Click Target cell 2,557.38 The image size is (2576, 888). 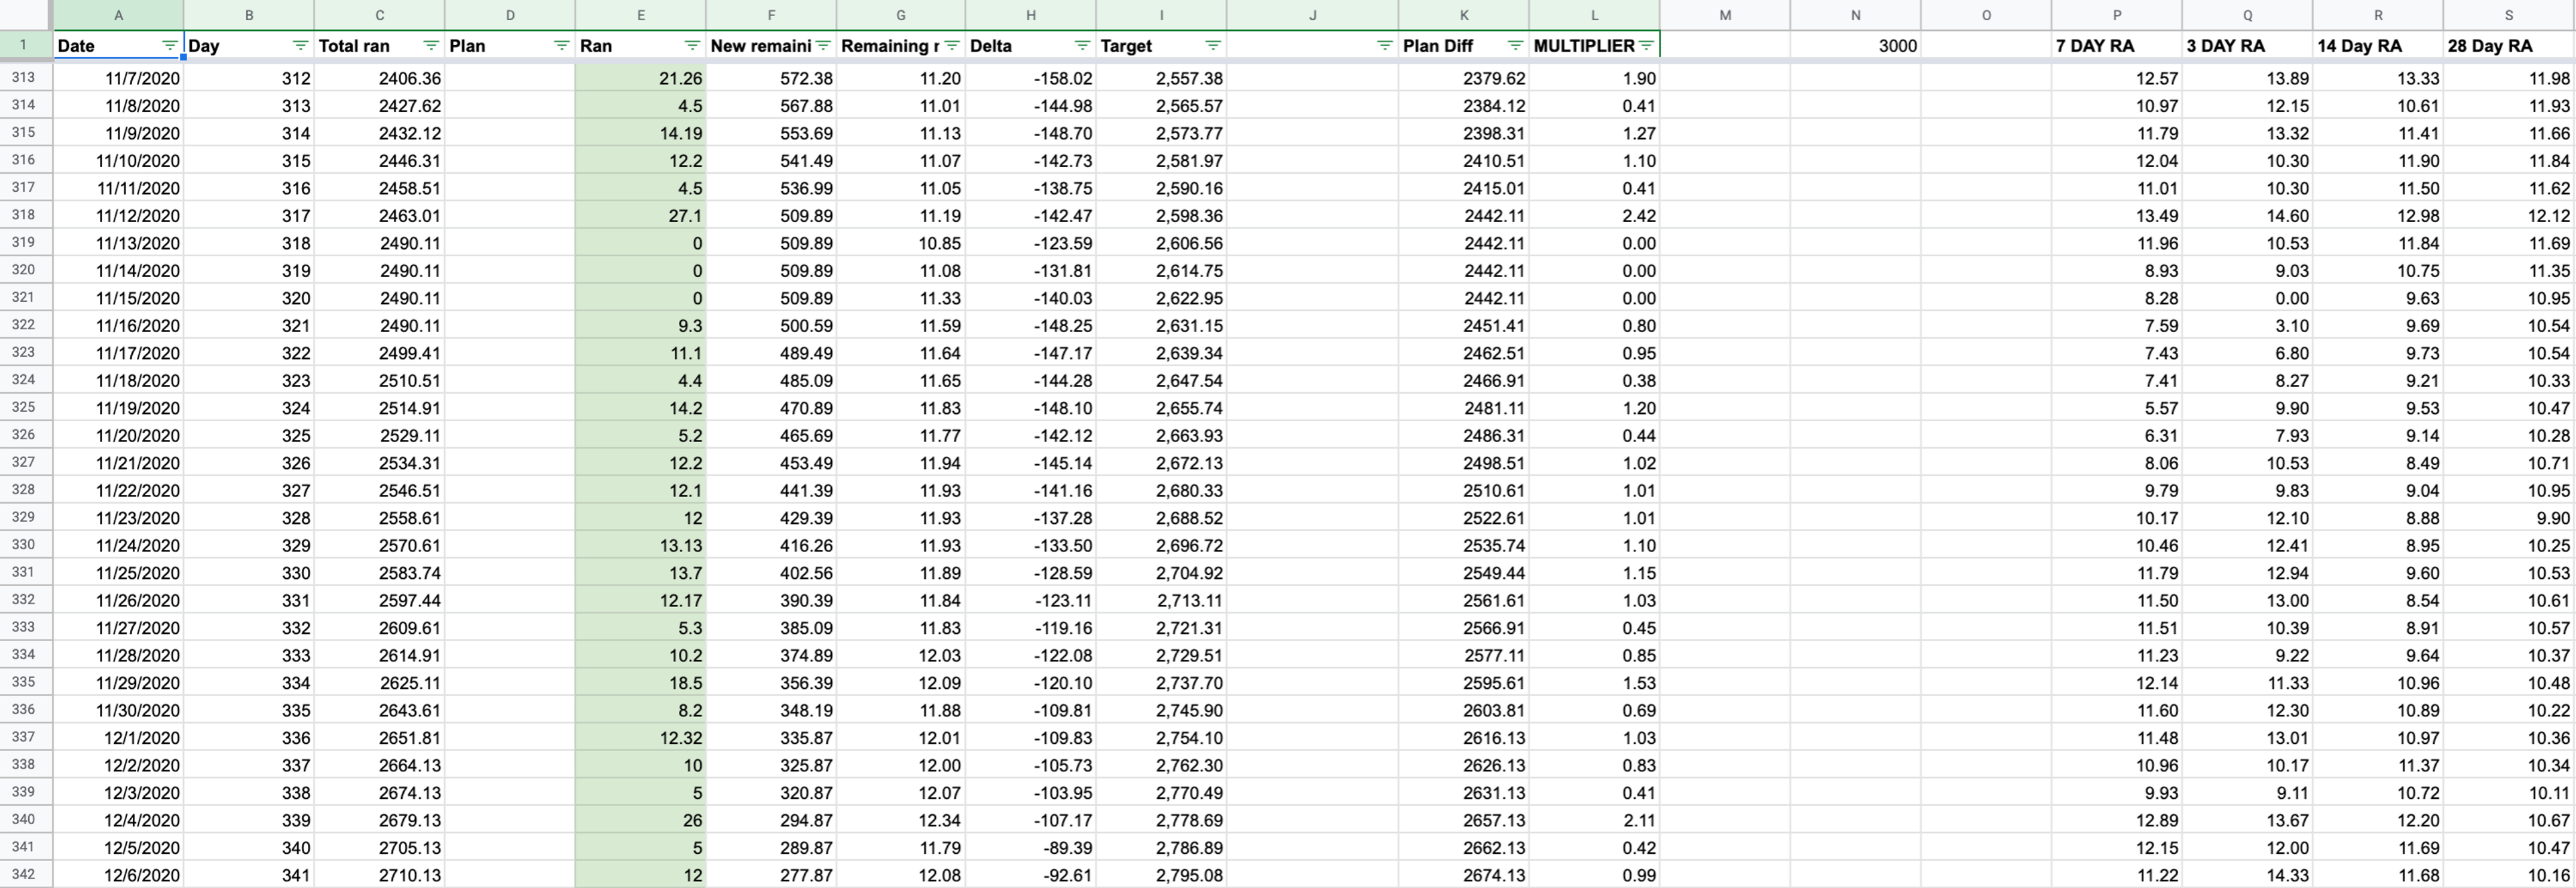1161,78
